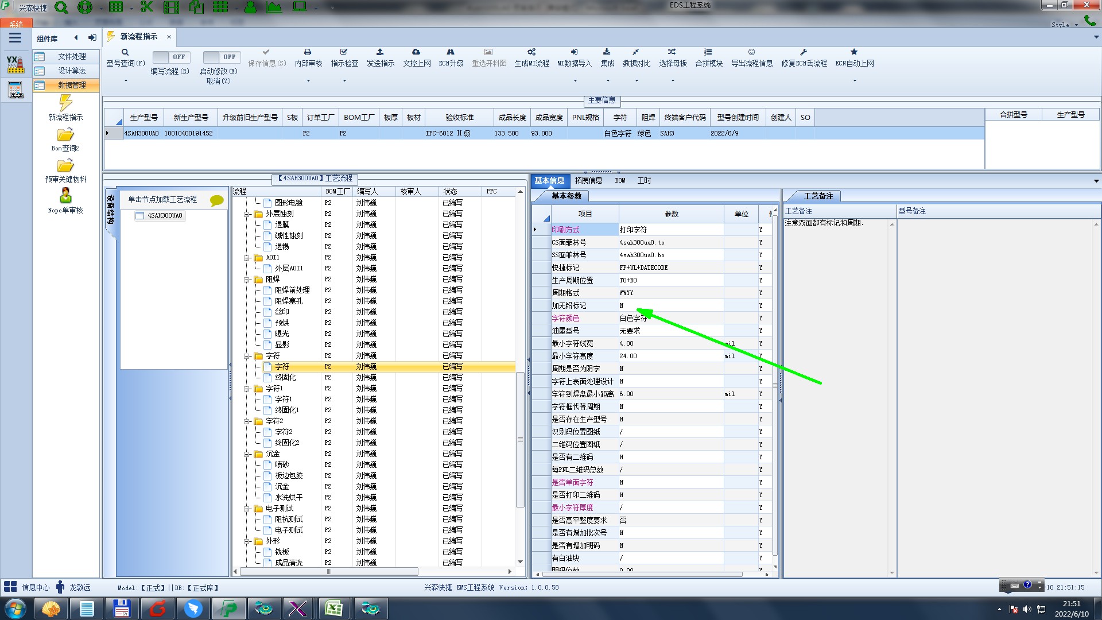Switch to the 工时 tab

[x=644, y=180]
